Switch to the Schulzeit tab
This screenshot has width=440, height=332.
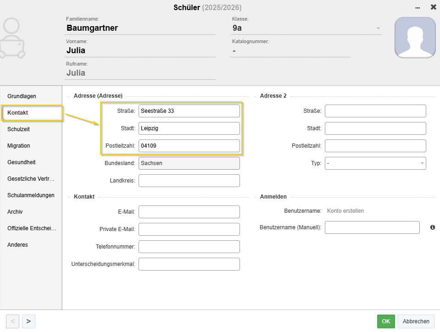click(19, 129)
